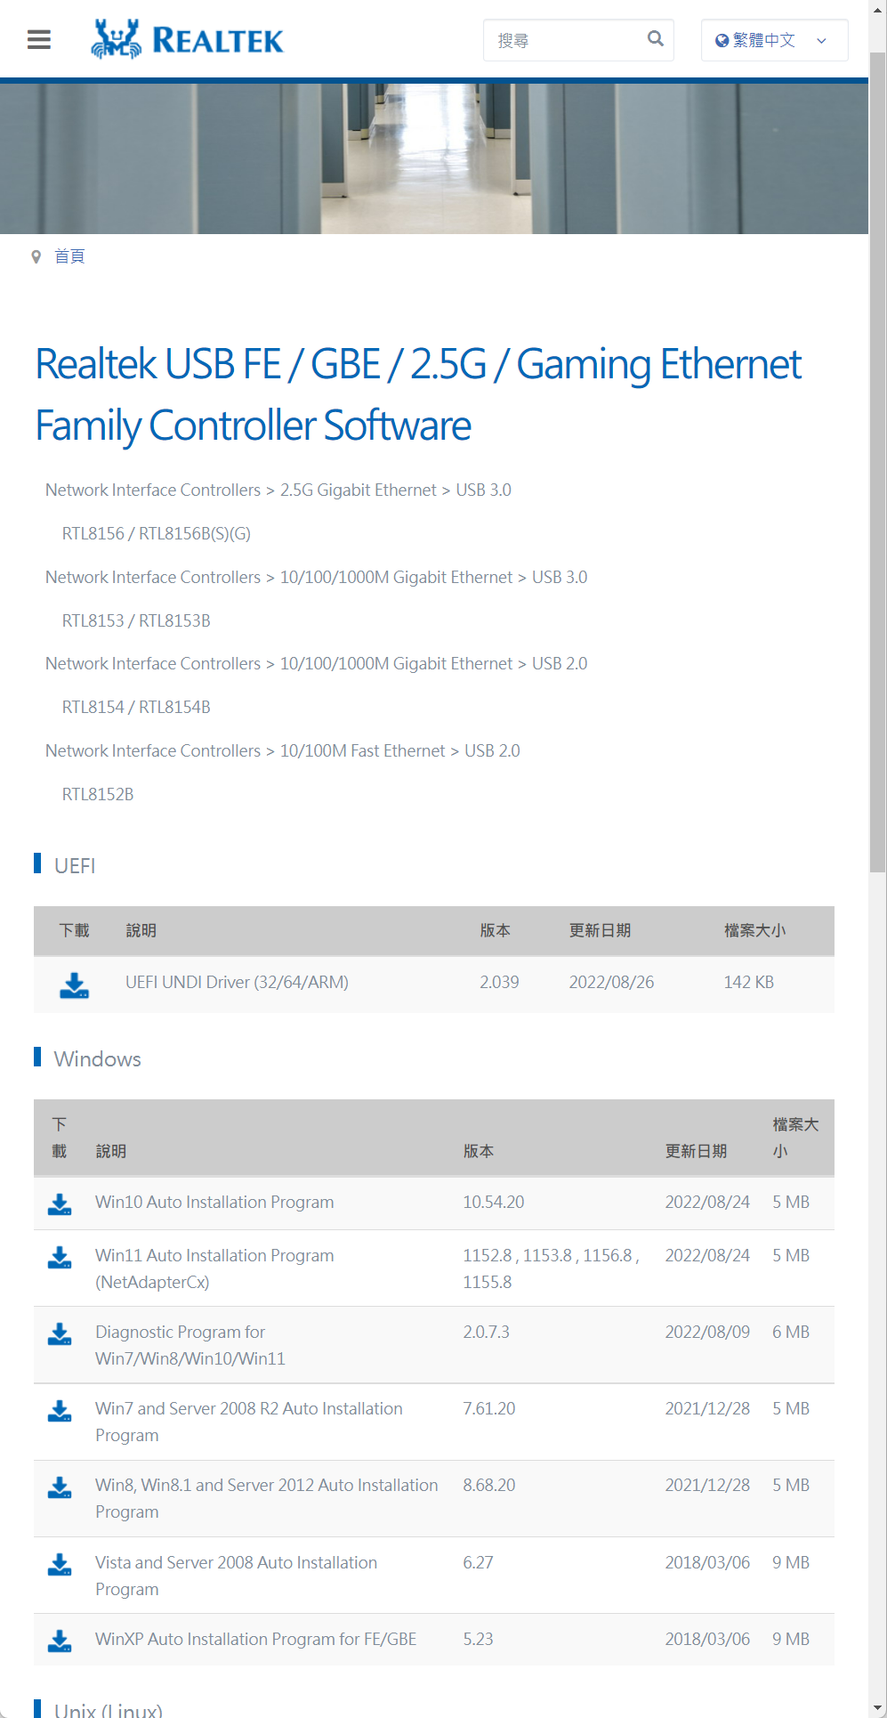Click RTL8153 / RTL8153B text
This screenshot has height=1718, width=887.
pos(136,620)
